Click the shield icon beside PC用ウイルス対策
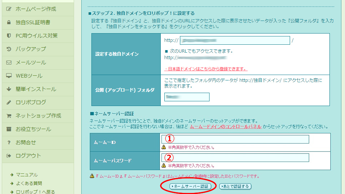Screen dimensions: 345x194 pos(9,36)
